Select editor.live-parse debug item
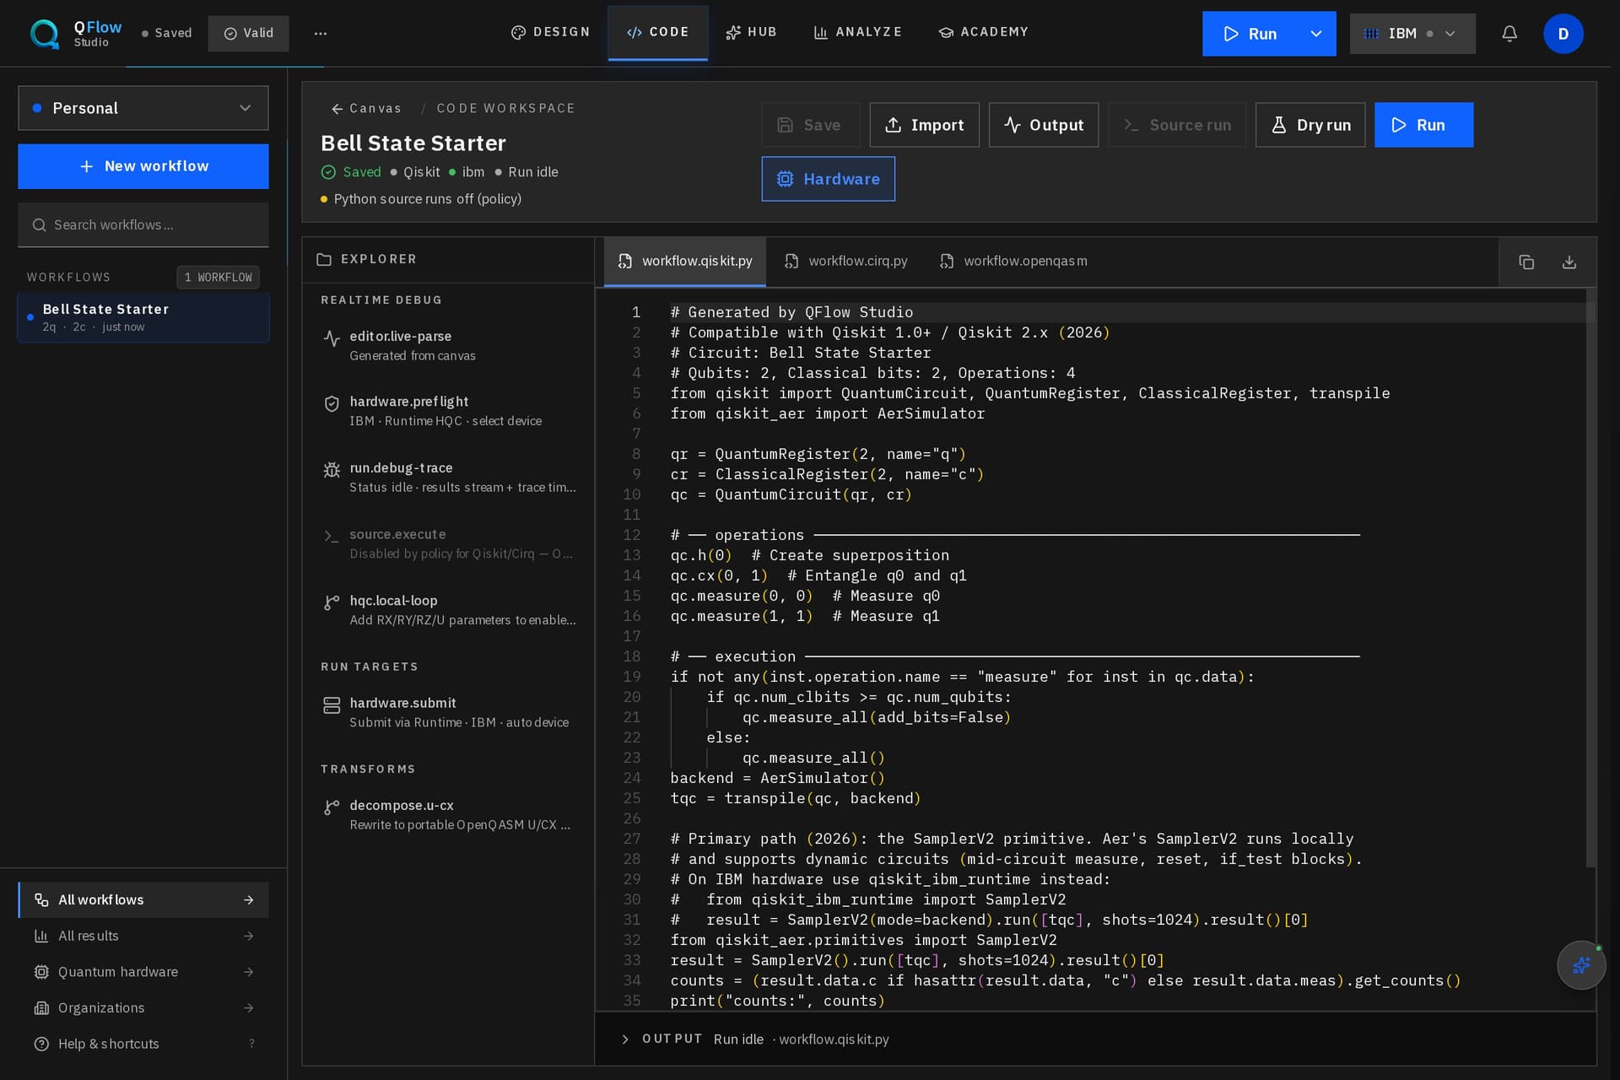 [x=448, y=346]
